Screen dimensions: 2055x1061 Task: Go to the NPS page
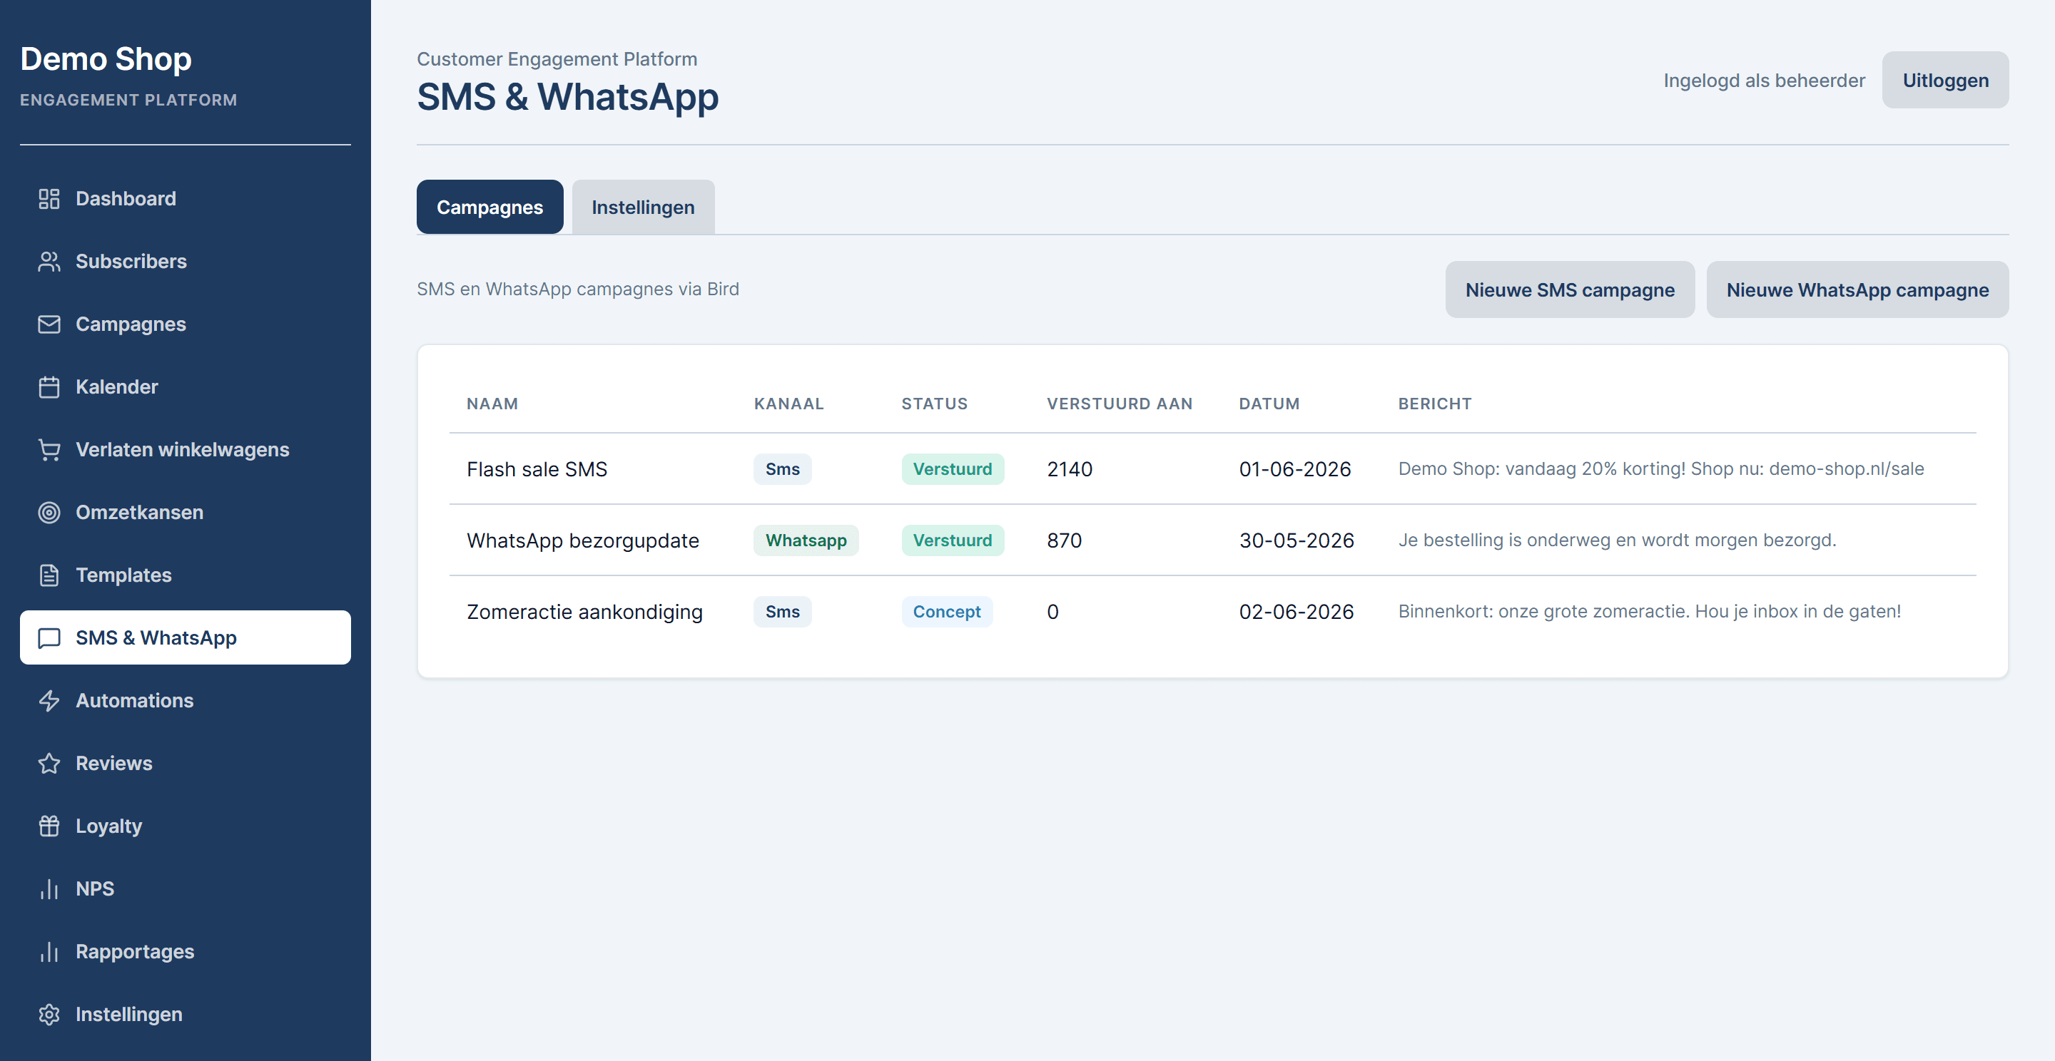pyautogui.click(x=185, y=889)
